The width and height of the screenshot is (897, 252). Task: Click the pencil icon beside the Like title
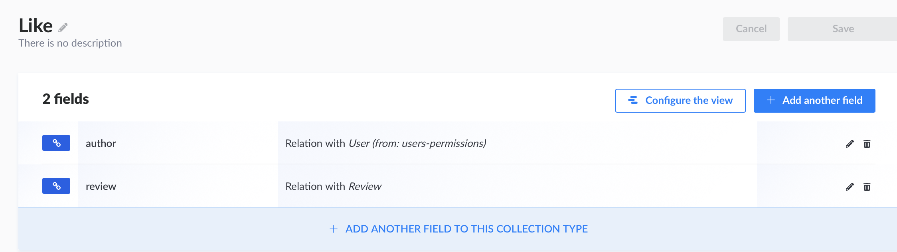pos(63,27)
